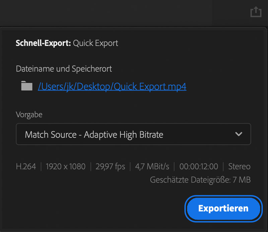Select the Dateiname und Speicherort label
Image resolution: width=268 pixels, height=232 pixels.
64,69
